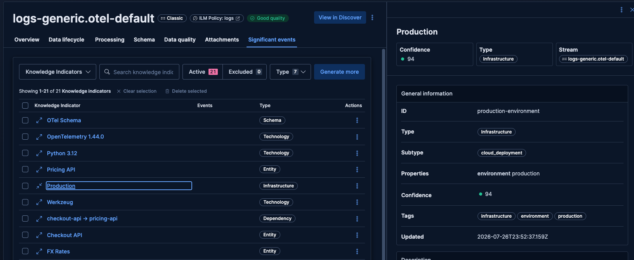This screenshot has width=634, height=260.
Task: Click the trash icon of Delete selected
Action: tap(167, 91)
